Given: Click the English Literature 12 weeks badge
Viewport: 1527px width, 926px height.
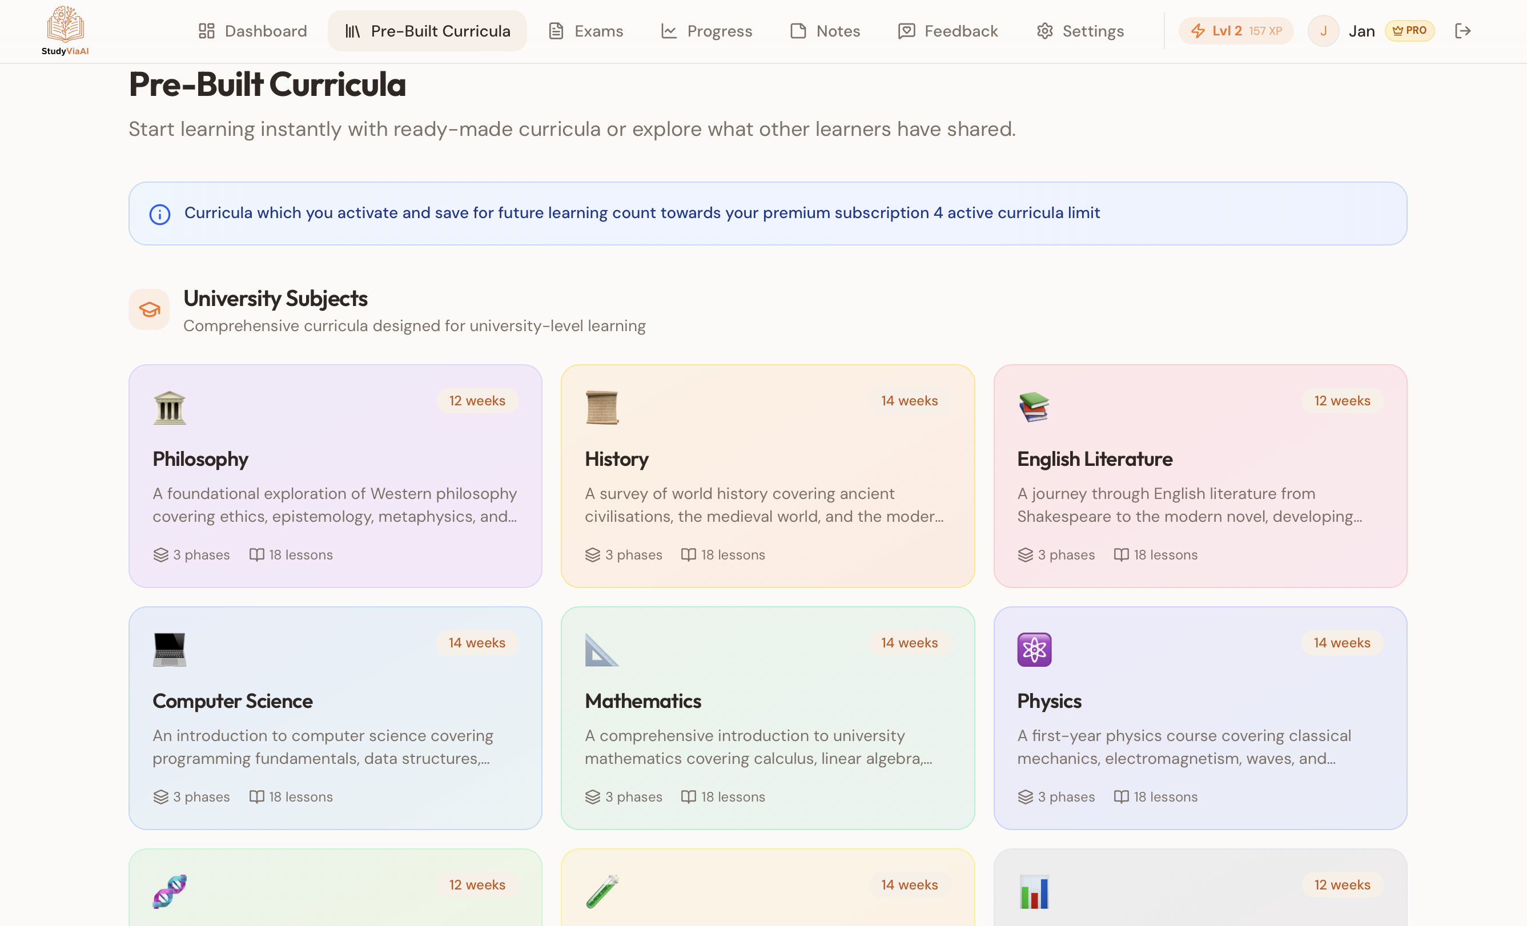Looking at the screenshot, I should 1343,401.
